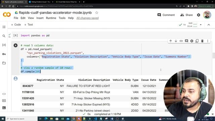
Task: Click the 71-Insp. Sticker Missing (NYS cell
Action: (x=92, y=98)
